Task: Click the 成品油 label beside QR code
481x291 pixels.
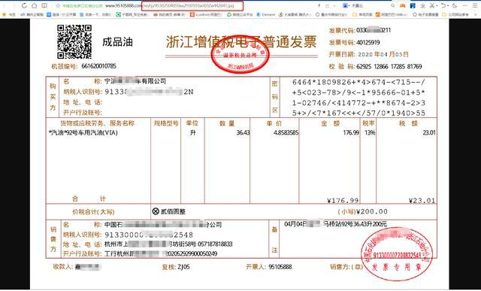Action: pos(117,42)
